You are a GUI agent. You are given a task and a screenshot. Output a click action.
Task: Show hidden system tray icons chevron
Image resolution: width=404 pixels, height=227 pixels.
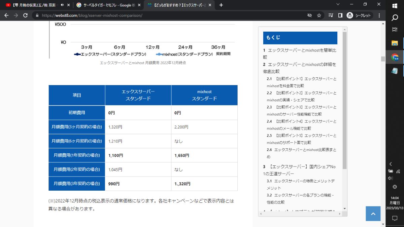[x=391, y=164]
